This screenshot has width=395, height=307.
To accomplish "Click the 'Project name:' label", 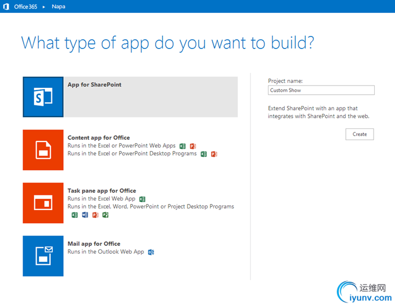I will point(285,81).
